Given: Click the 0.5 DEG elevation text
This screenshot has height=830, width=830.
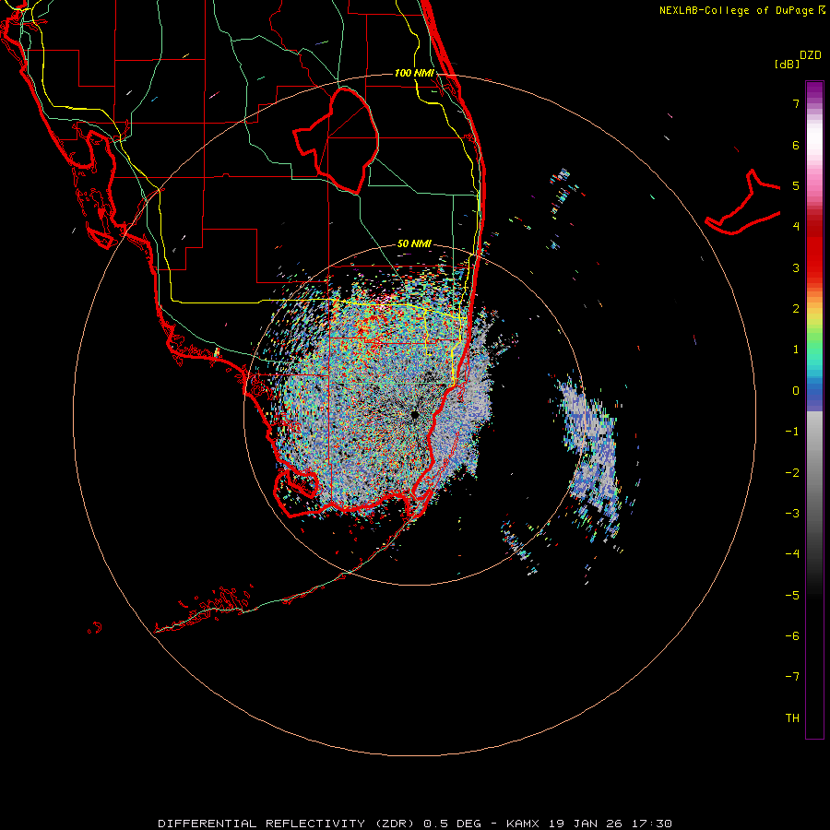Looking at the screenshot, I should pyautogui.click(x=453, y=824).
